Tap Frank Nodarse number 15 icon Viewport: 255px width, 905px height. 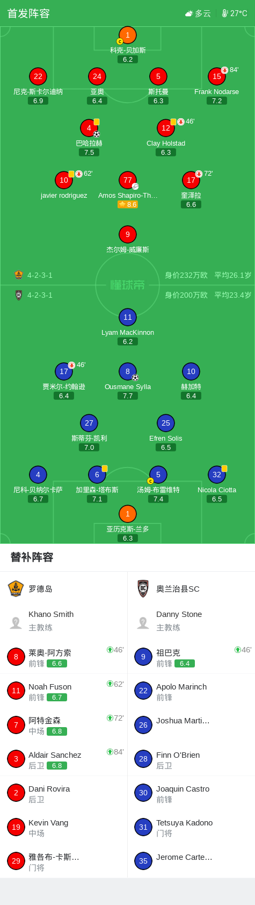(x=217, y=76)
